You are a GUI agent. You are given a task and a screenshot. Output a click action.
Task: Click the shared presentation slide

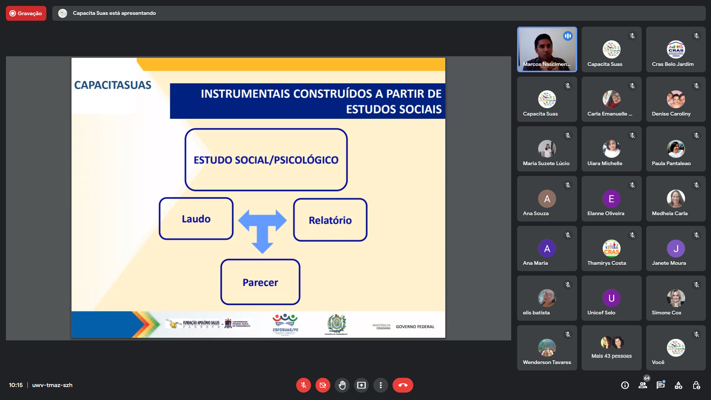tap(258, 198)
